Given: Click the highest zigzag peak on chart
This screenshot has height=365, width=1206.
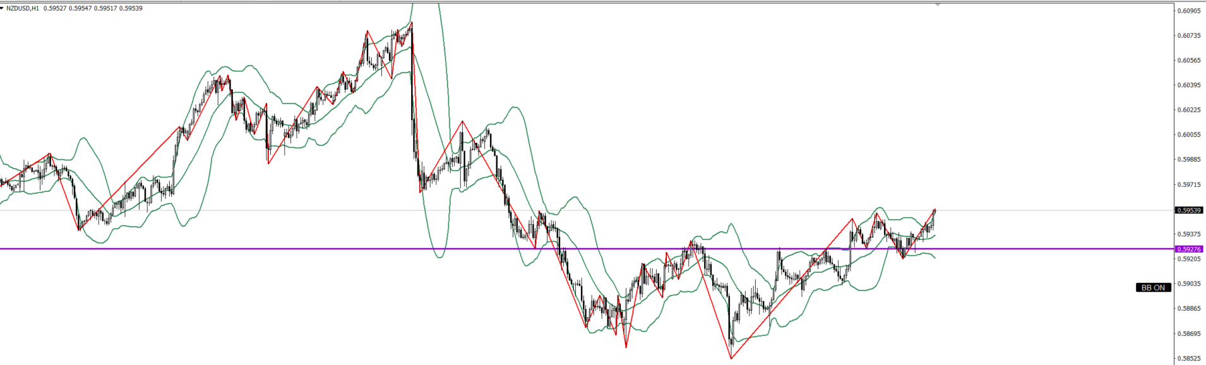Looking at the screenshot, I should 412,23.
